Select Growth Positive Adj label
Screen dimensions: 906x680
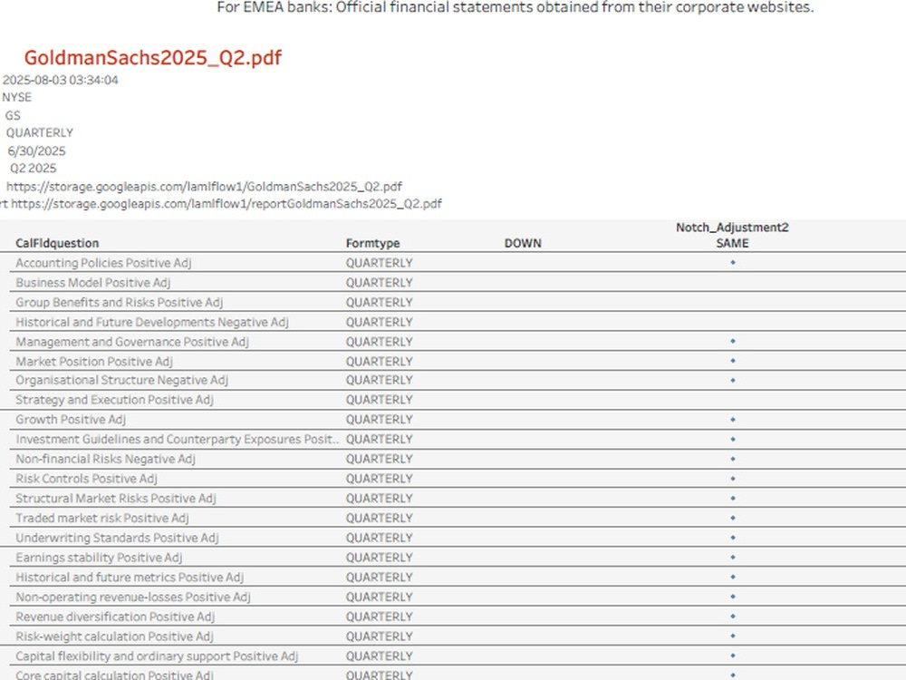[71, 419]
